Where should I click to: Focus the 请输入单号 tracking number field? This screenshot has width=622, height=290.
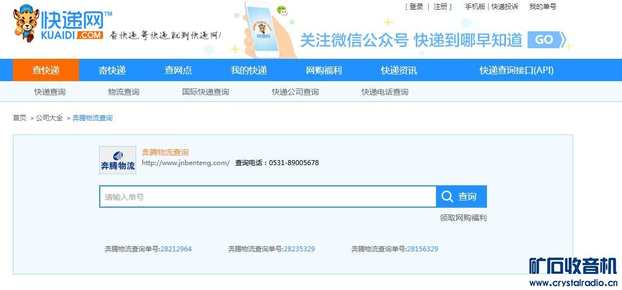(268, 197)
